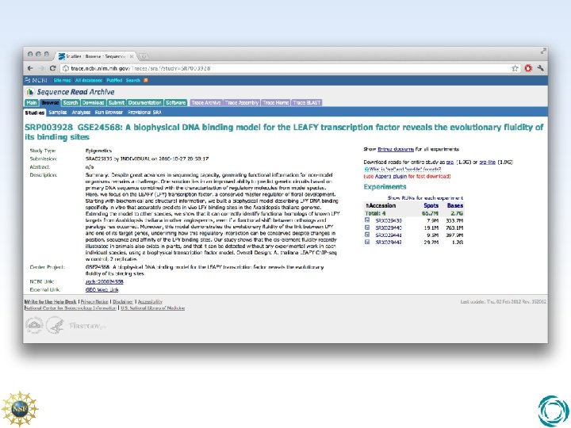Download entire study as sra-lite
The width and height of the screenshot is (571, 428).
point(487,162)
